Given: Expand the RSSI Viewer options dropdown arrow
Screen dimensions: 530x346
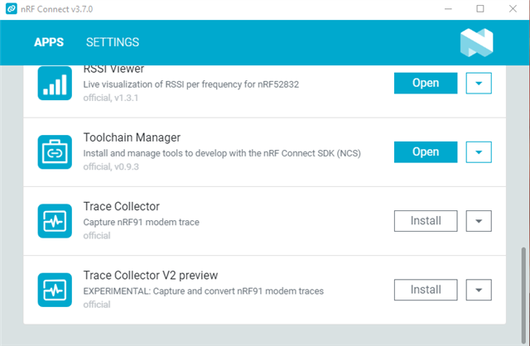Looking at the screenshot, I should click(479, 83).
